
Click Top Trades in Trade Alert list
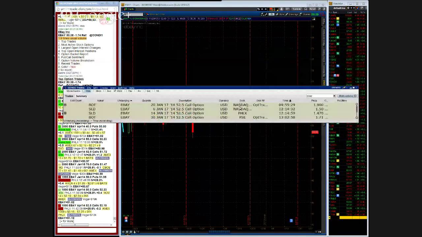(68, 41)
